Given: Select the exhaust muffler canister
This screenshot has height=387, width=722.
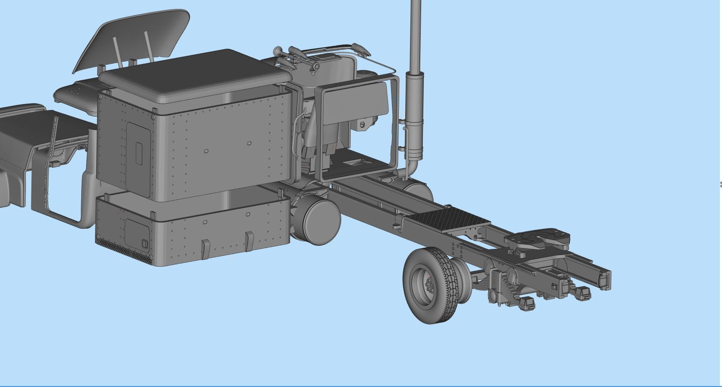Looking at the screenshot, I should pyautogui.click(x=415, y=116).
